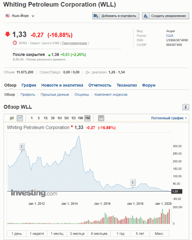Set chart interval to 15 minutes
This screenshot has width=192, height=240.
coord(45,118)
